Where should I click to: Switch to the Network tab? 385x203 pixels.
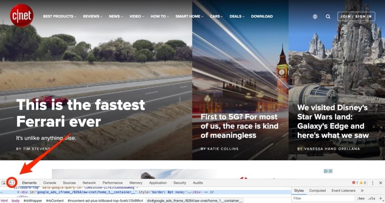click(x=89, y=183)
